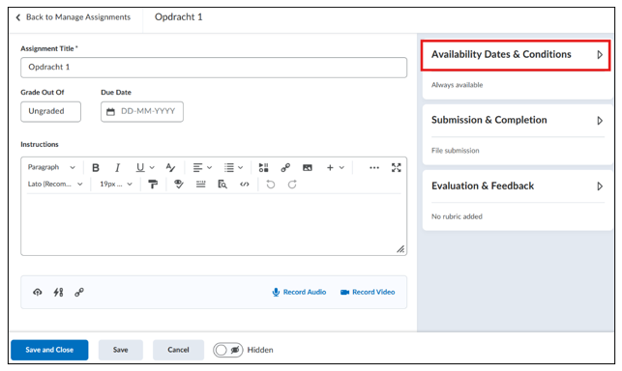This screenshot has height=371, width=622.
Task: Expand Submission & Completion panel
Action: [x=518, y=121]
